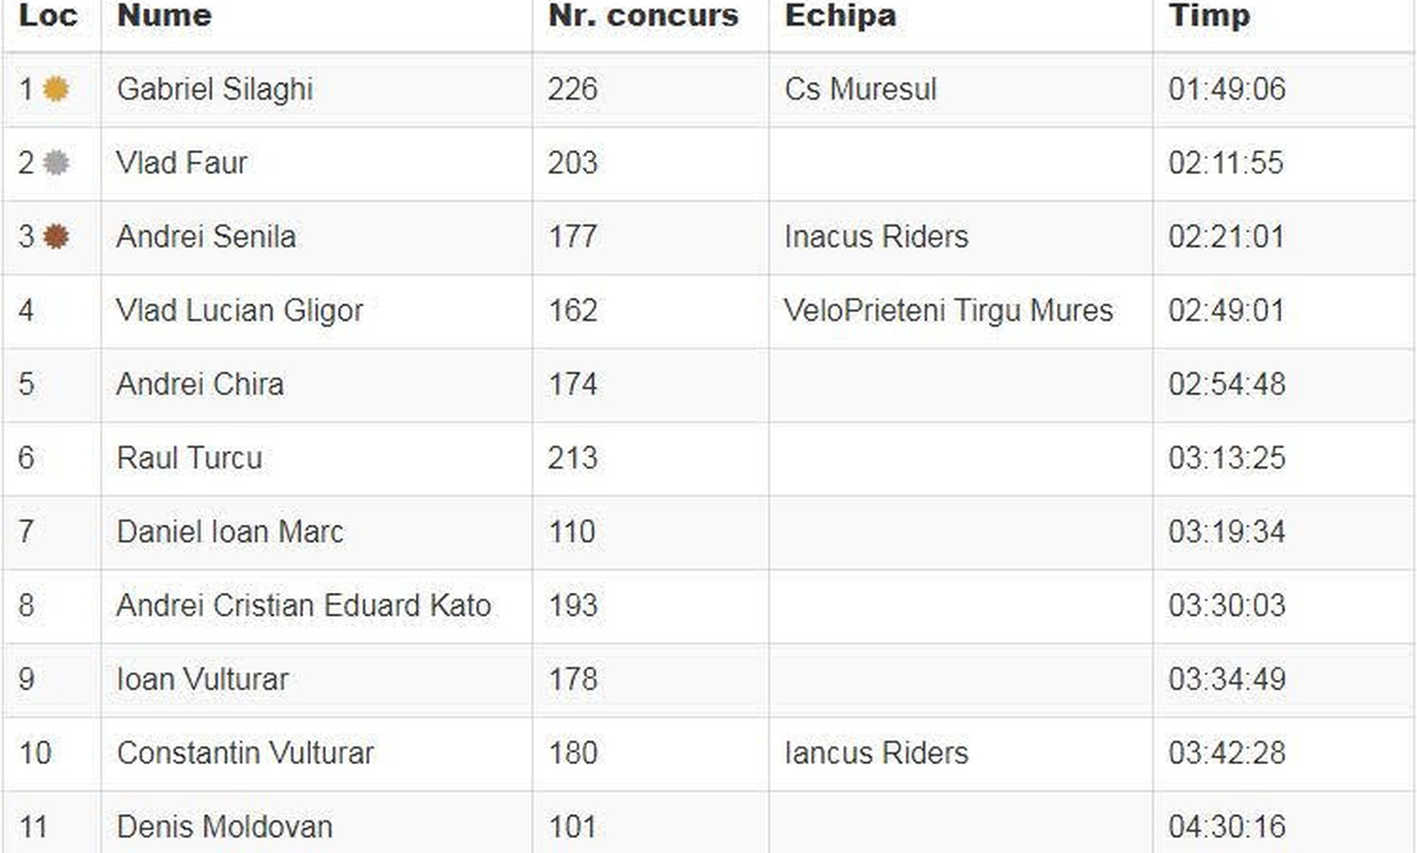
Task: Click the silver medal icon beside second place
Action: (x=56, y=163)
